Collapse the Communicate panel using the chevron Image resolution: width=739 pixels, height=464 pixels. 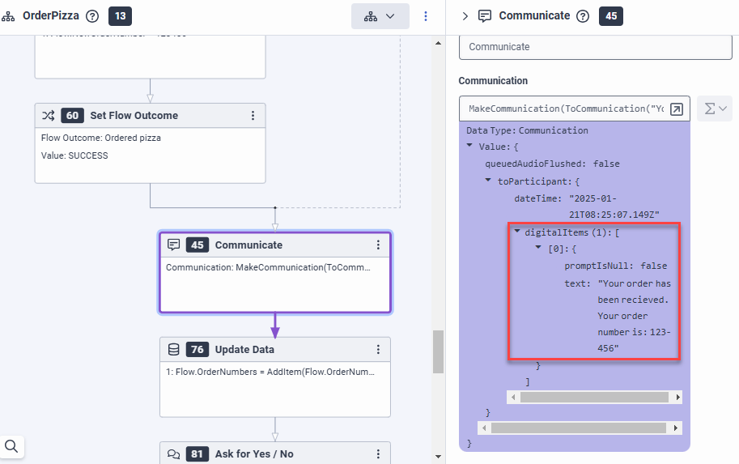[x=465, y=16]
